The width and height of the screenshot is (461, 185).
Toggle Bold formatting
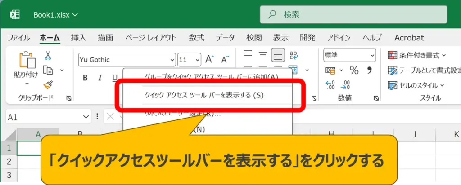click(x=85, y=78)
